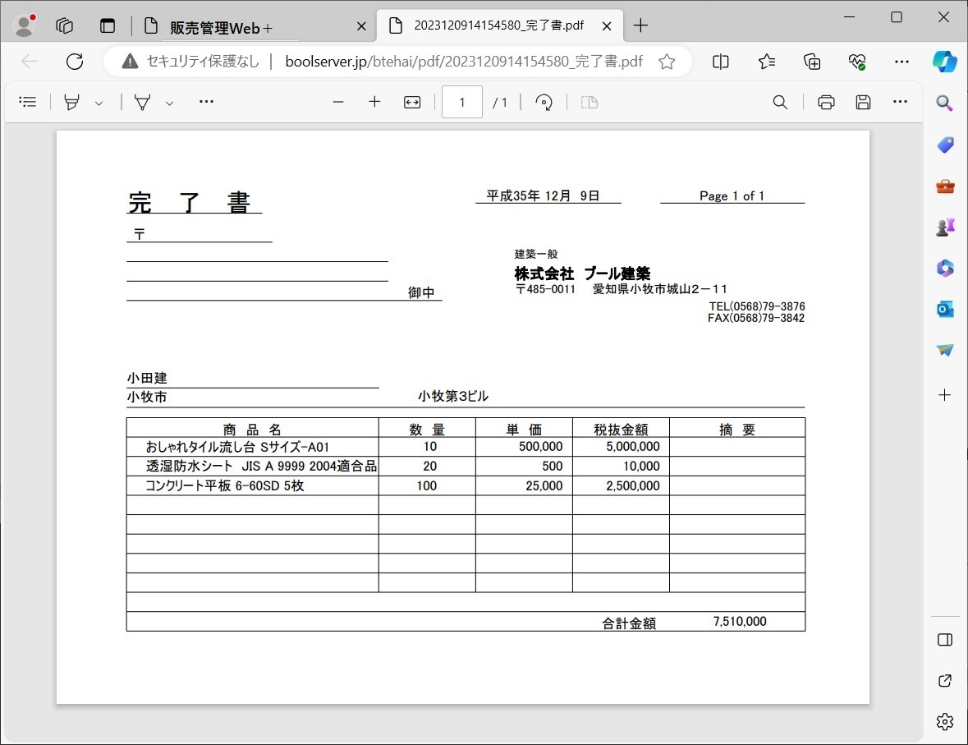
Task: Add app to sidebar plus button
Action: (x=944, y=395)
